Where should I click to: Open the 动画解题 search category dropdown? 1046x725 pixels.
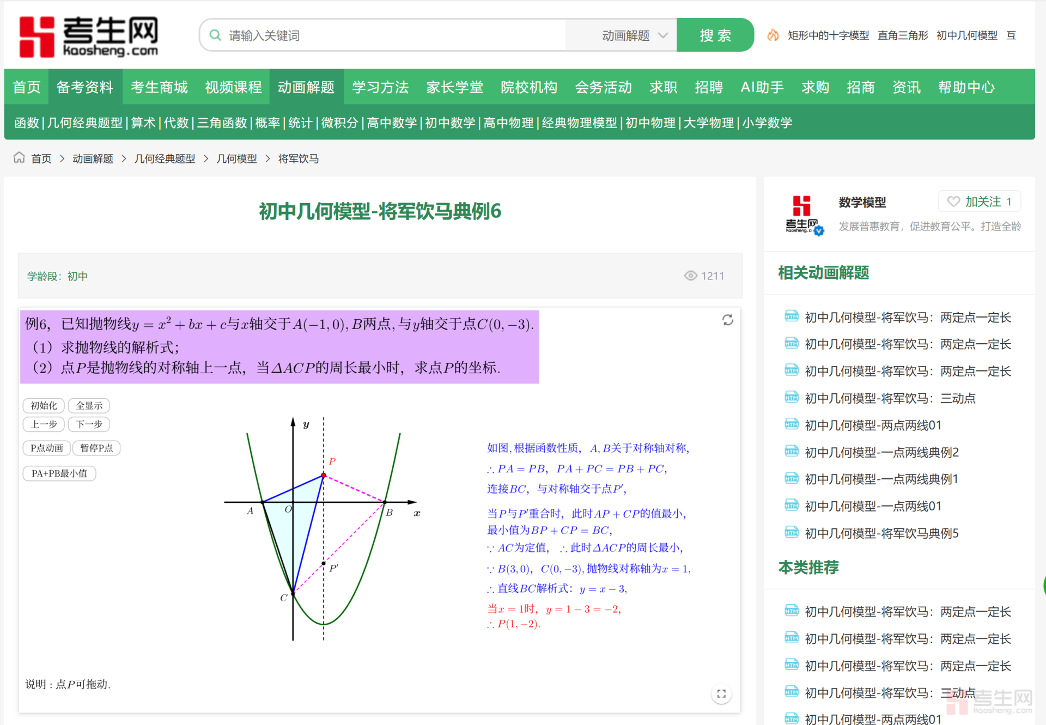(634, 35)
